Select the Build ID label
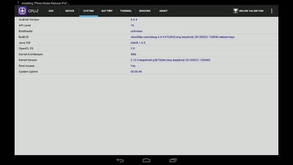 23,37
